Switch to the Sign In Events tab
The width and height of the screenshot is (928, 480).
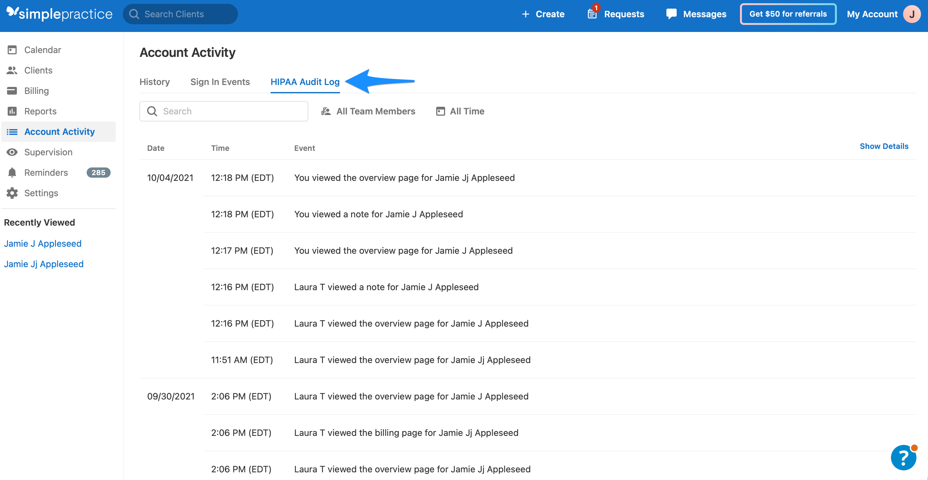coord(220,82)
